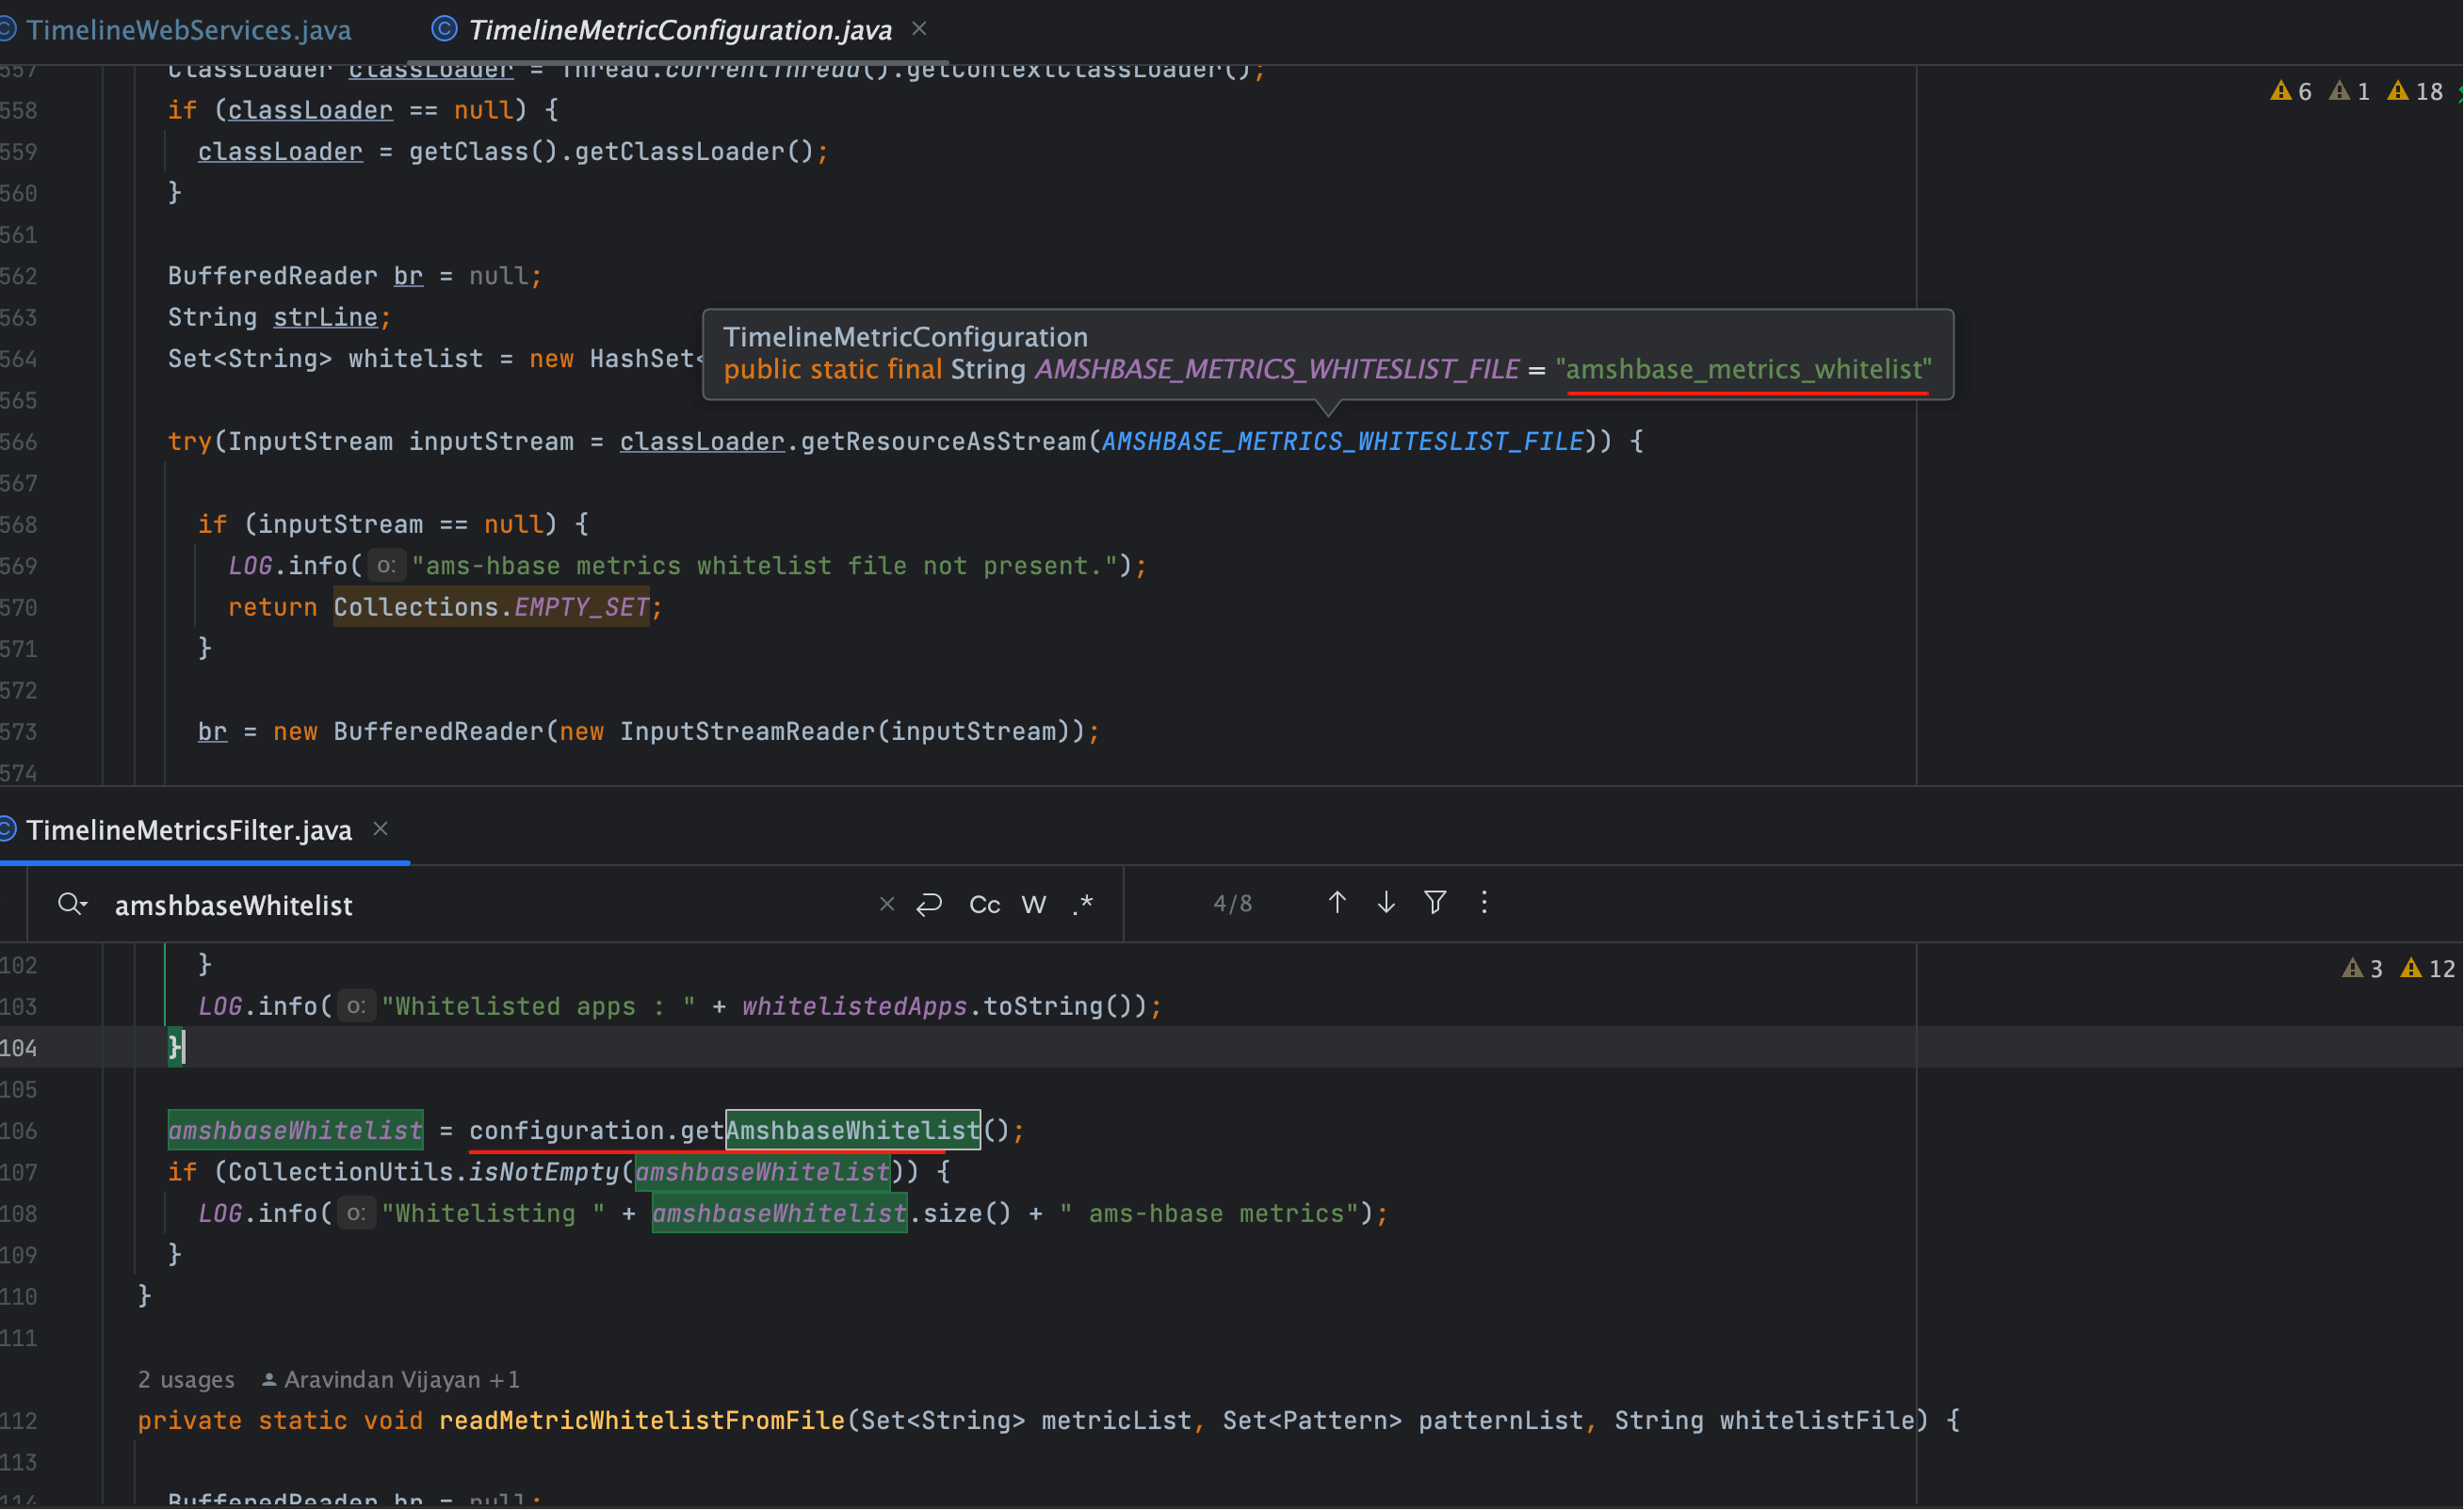The width and height of the screenshot is (2464, 1510).
Task: Click whitelistedApps variable on line 103
Action: [855, 1007]
